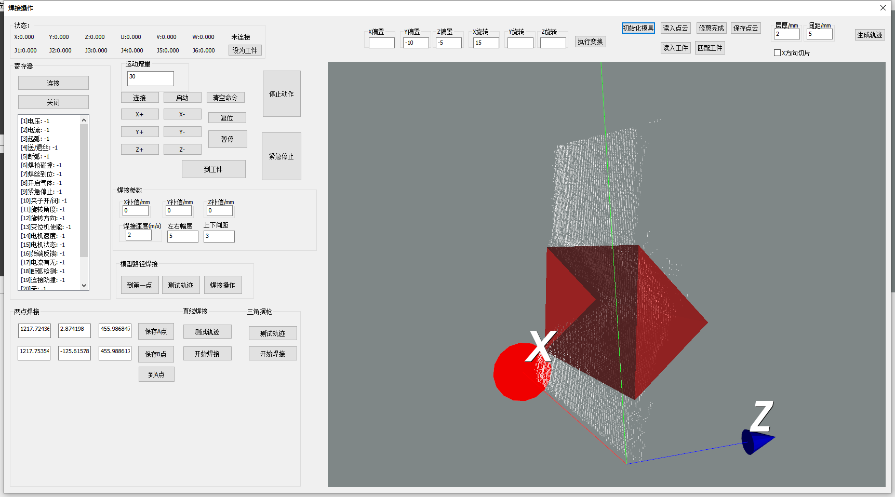Image resolution: width=895 pixels, height=497 pixels.
Task: Save the point cloud with 保存点云
Action: click(746, 28)
